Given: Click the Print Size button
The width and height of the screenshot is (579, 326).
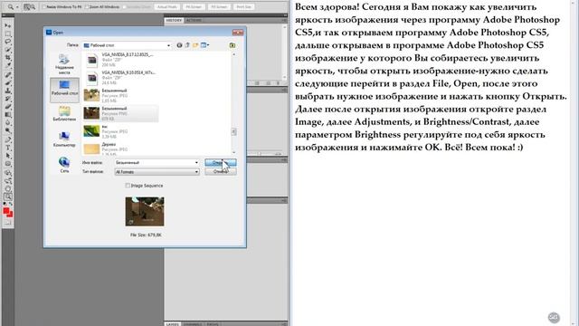Looking at the screenshot, I should (243, 6).
